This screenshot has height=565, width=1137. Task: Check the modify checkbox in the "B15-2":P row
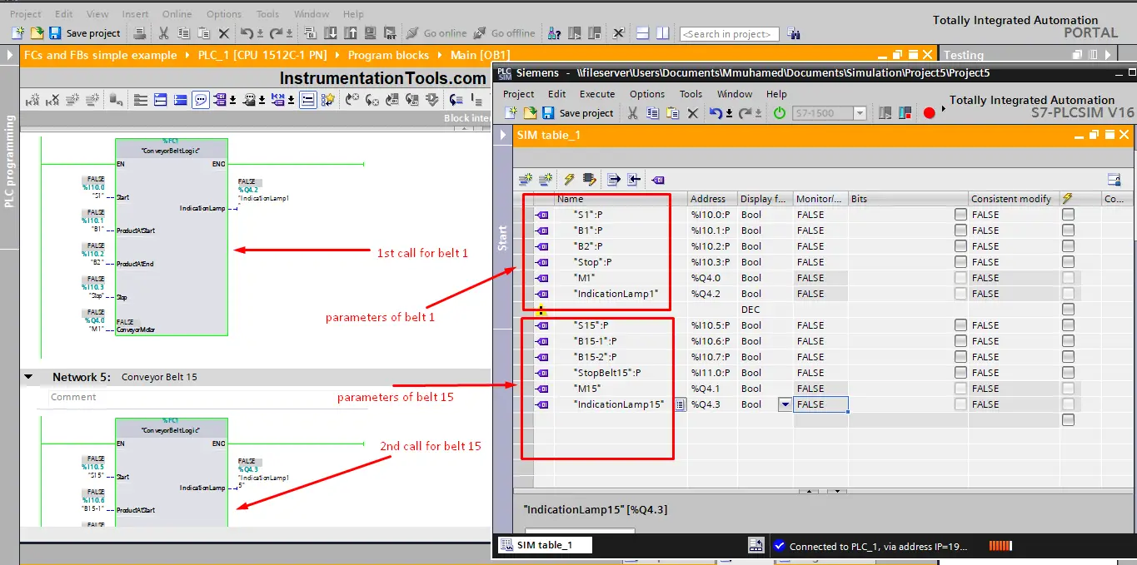(1068, 357)
